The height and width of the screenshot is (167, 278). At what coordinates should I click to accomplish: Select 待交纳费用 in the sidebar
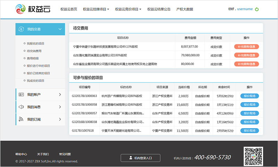point(34,51)
